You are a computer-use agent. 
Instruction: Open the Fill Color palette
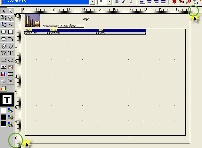coord(11,110)
